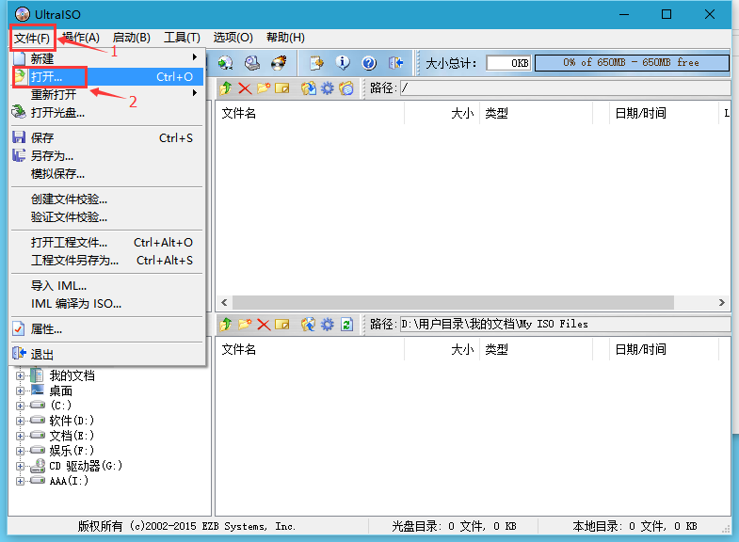Image resolution: width=739 pixels, height=542 pixels.
Task: Select 模拟保存... menu entry
Action: coord(107,174)
